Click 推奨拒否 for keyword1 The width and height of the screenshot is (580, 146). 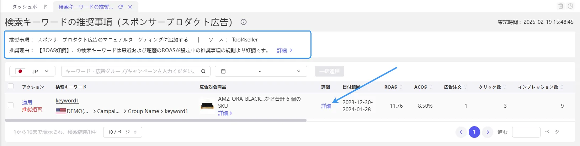point(32,109)
